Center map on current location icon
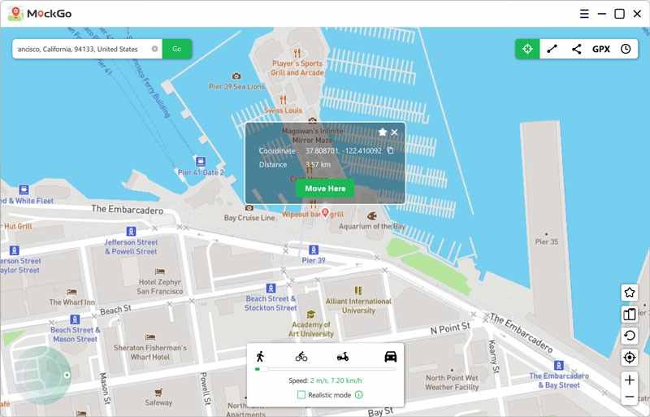 coord(629,357)
